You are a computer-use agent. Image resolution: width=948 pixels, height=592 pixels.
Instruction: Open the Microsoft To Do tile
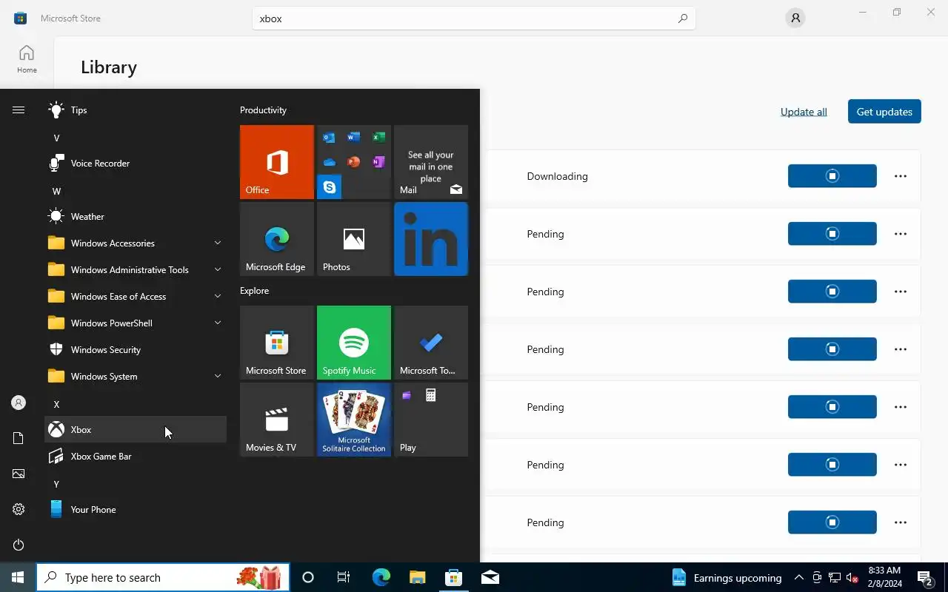(431, 343)
